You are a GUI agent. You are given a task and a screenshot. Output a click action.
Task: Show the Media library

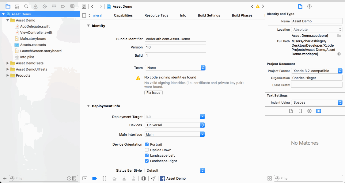click(319, 111)
